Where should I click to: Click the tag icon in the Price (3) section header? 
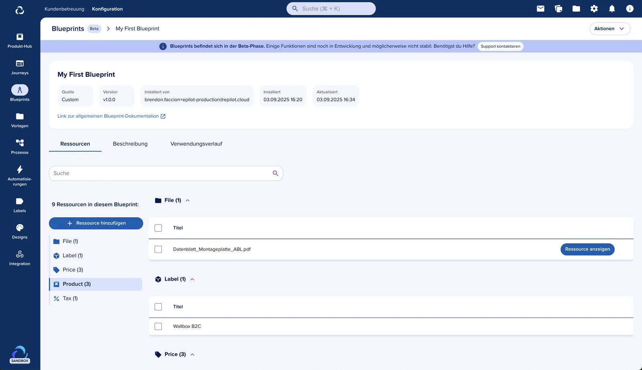tap(158, 354)
